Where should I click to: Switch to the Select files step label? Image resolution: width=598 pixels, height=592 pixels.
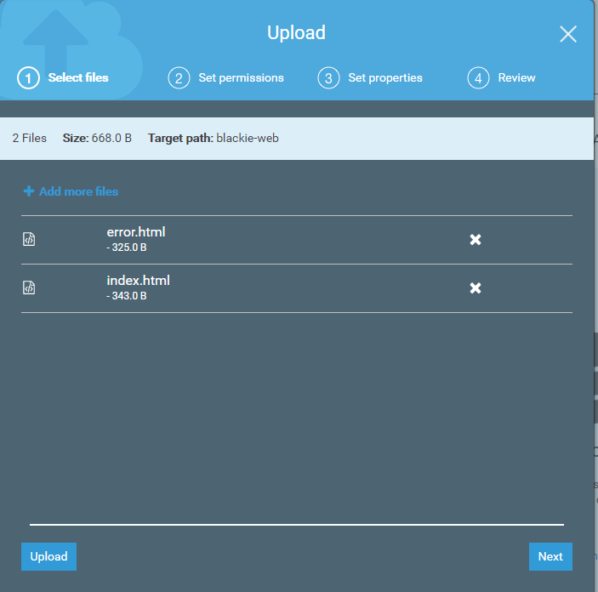pyautogui.click(x=78, y=78)
